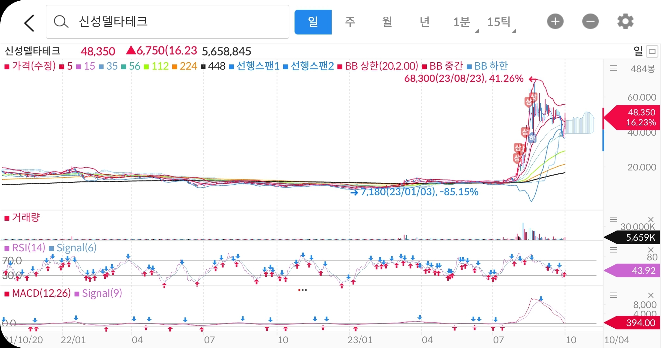This screenshot has width=661, height=348.
Task: Switch to the 주 (weekly) chart tab
Action: click(x=350, y=22)
